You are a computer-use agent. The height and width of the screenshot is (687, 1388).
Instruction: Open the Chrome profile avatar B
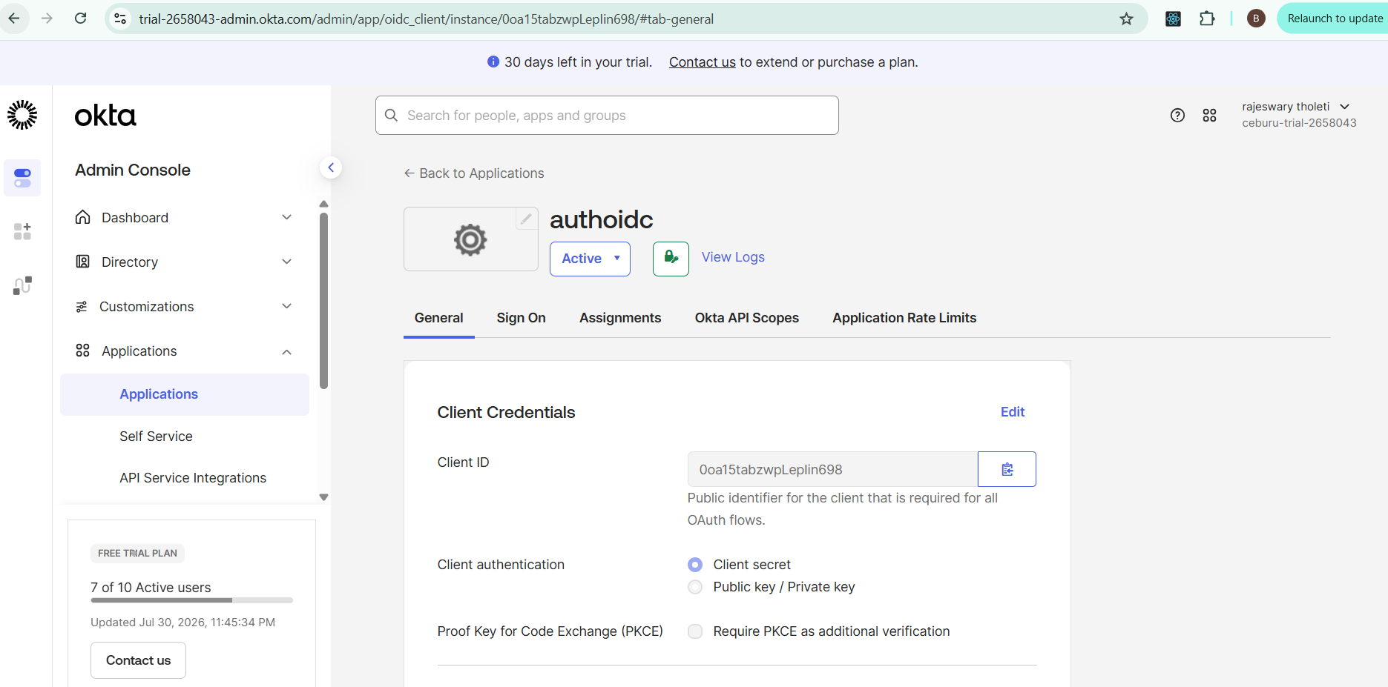tap(1256, 19)
